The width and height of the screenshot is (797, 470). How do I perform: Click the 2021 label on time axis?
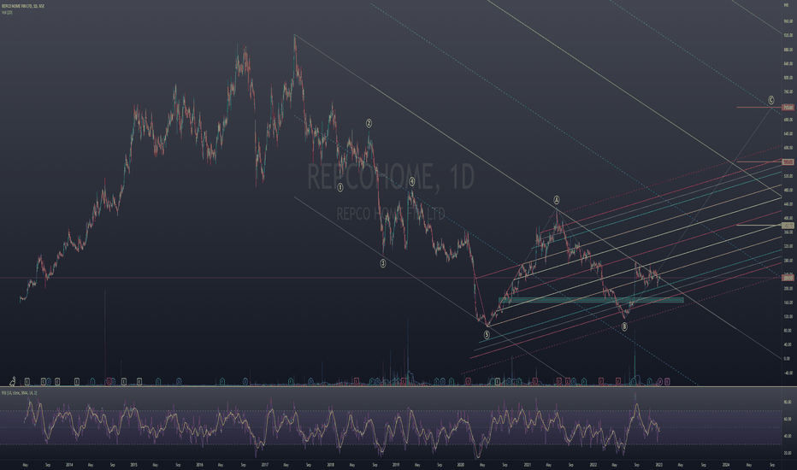[528, 464]
